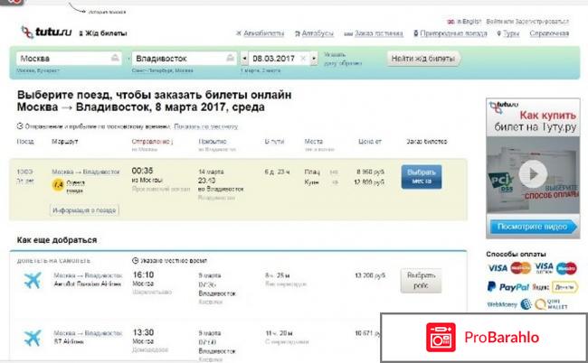The height and width of the screenshot is (363, 588).
Task: Open the Справочная section
Action: 549,33
